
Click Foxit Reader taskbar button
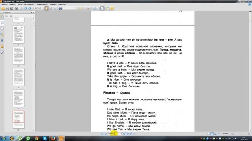61,138
